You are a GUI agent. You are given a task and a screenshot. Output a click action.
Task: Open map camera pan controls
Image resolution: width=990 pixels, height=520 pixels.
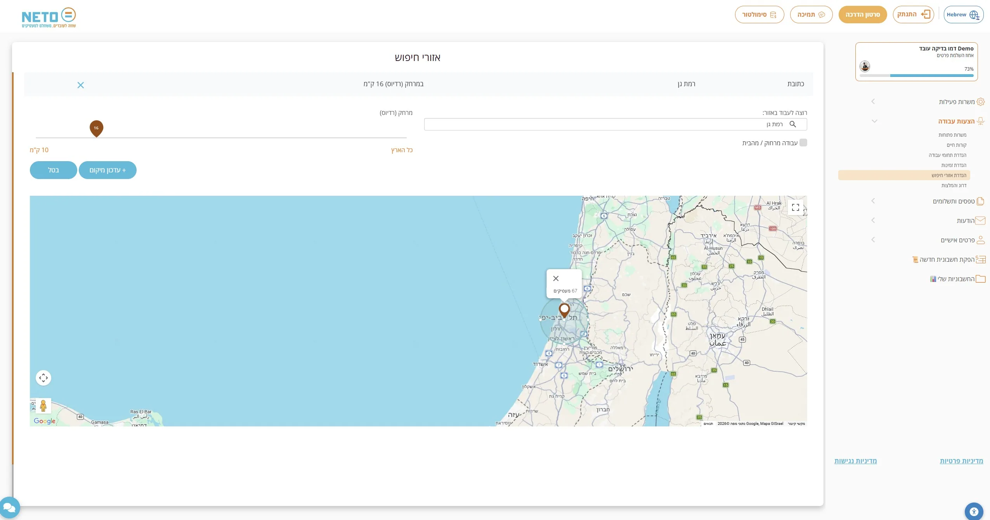click(43, 377)
